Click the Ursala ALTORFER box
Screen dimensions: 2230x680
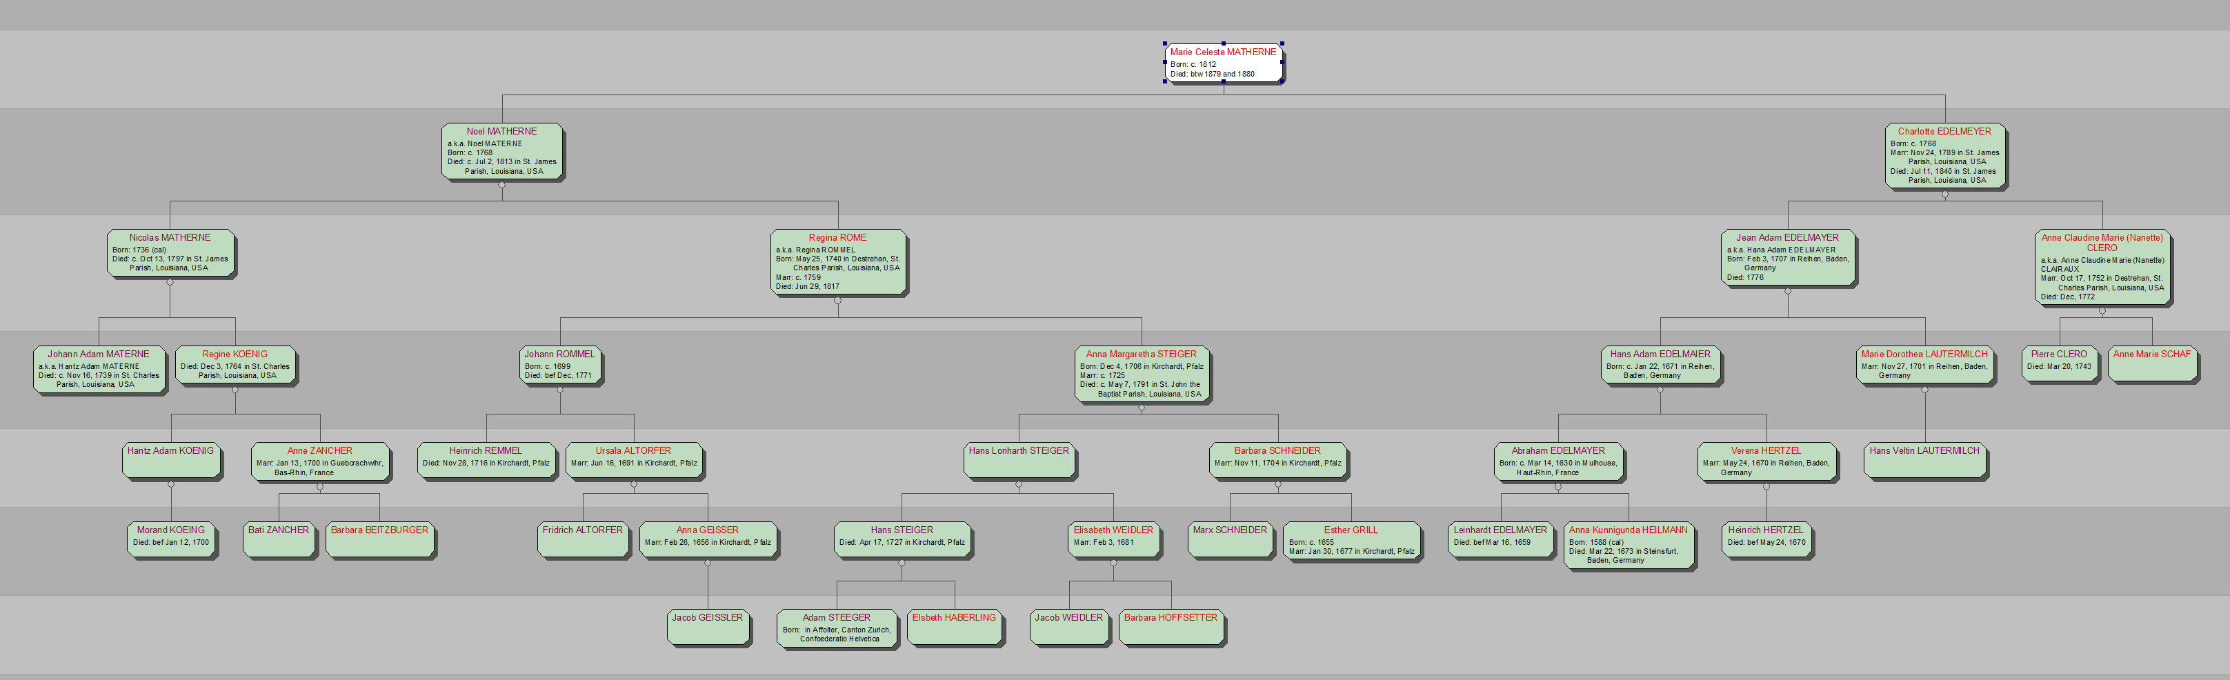click(634, 460)
